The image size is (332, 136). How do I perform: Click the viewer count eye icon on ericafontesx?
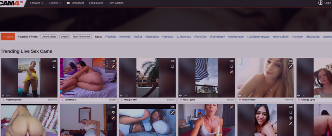(240, 96)
